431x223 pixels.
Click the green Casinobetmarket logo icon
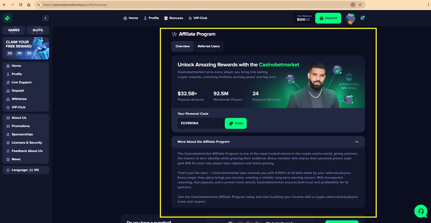(8, 18)
